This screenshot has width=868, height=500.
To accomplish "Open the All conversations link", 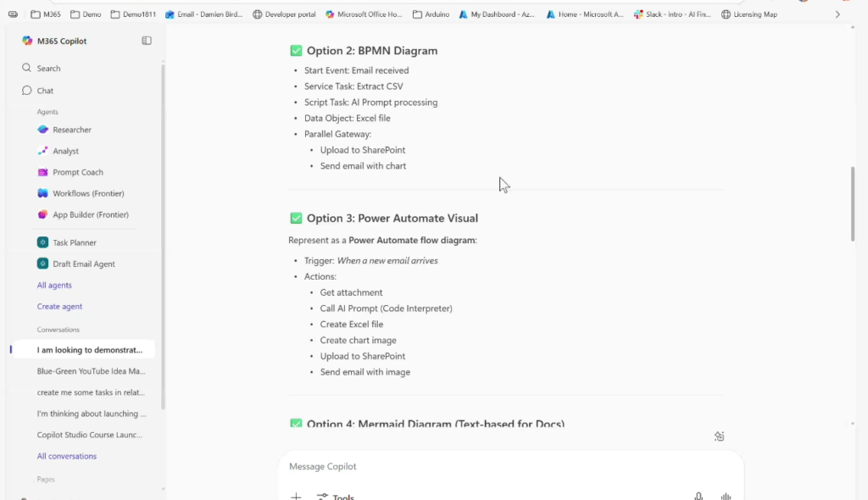I will tap(67, 456).
